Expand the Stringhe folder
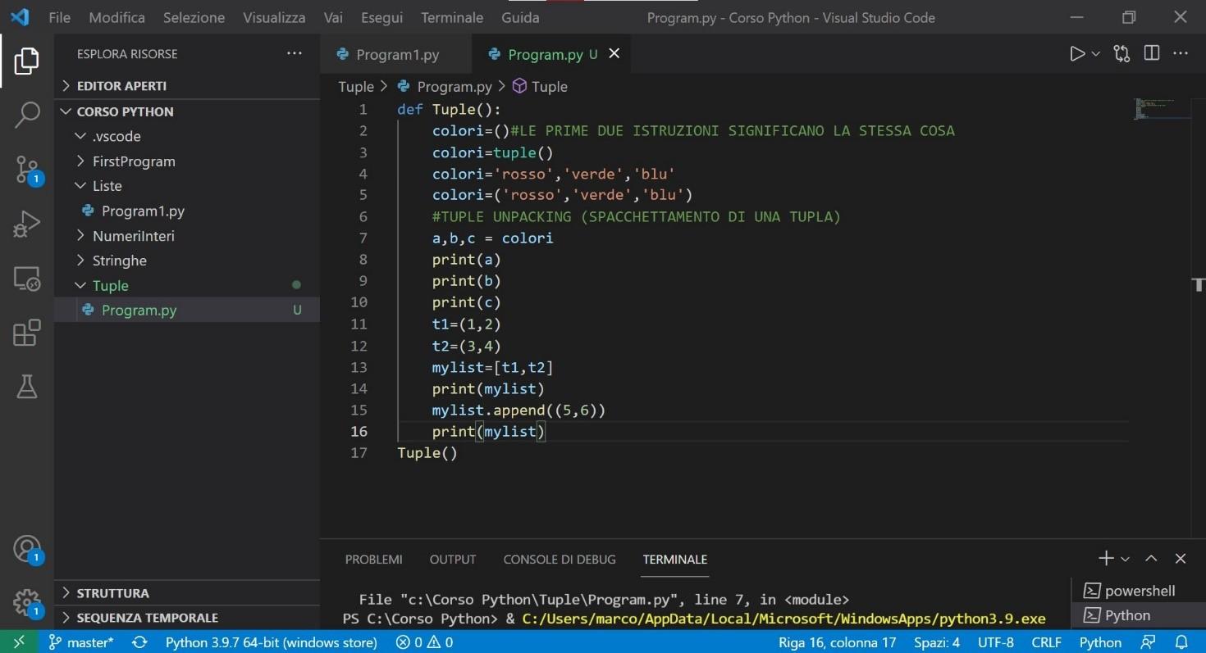 click(x=187, y=261)
